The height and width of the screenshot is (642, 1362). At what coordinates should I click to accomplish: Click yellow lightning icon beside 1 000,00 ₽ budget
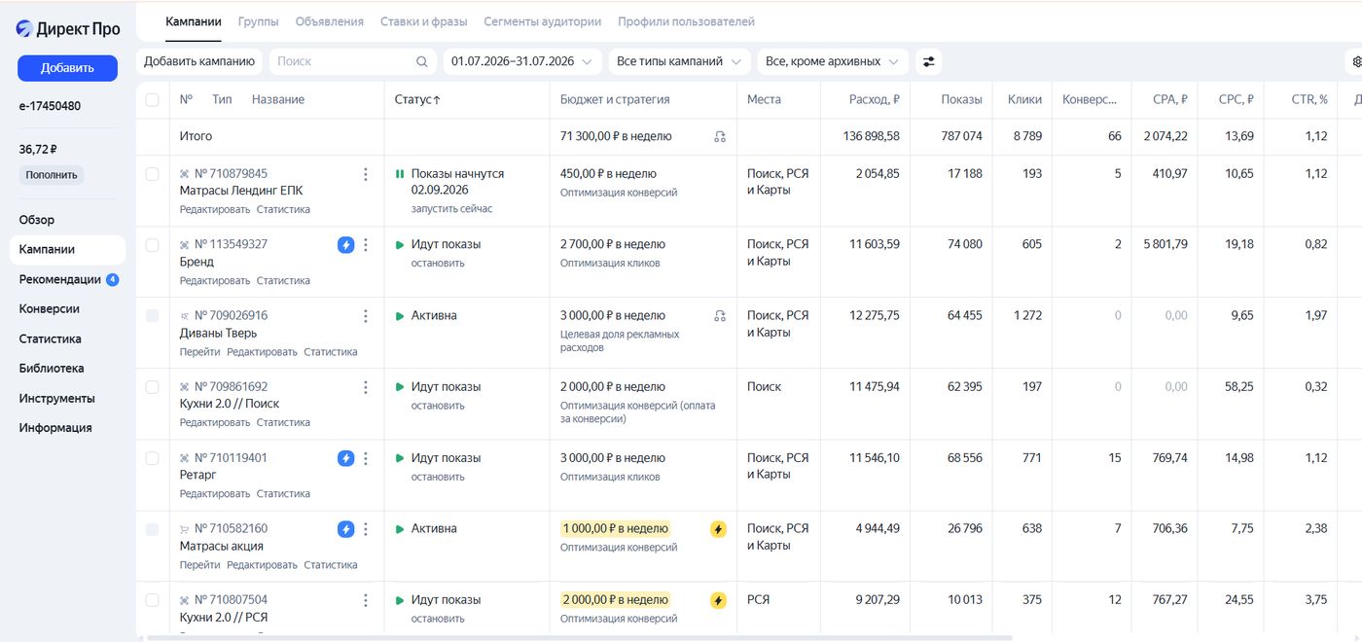[718, 529]
